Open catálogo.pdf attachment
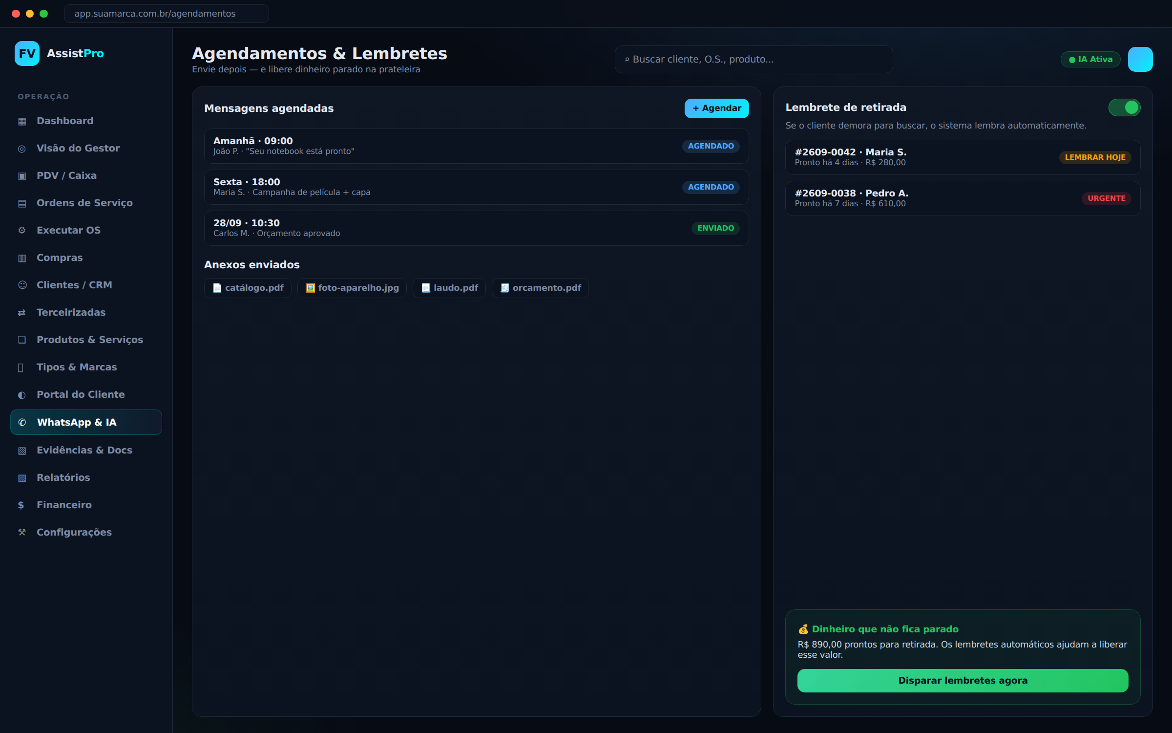Image resolution: width=1172 pixels, height=733 pixels. [248, 288]
